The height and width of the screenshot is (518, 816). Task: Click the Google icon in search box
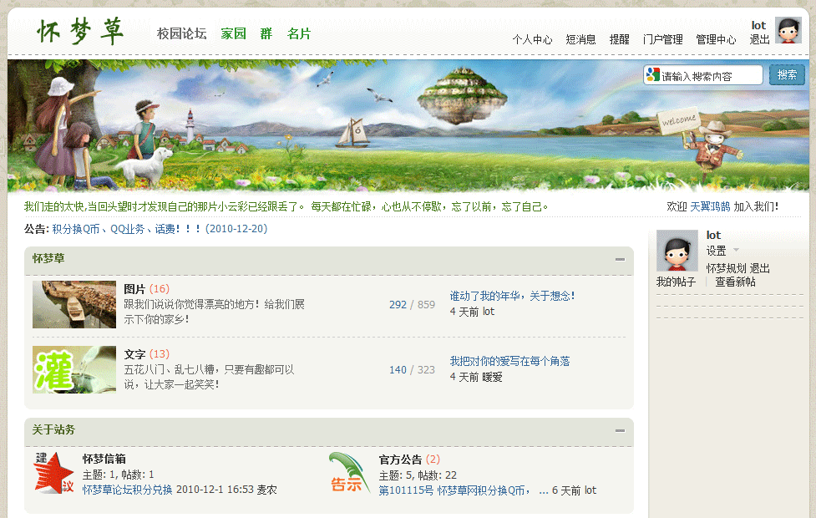pyautogui.click(x=652, y=75)
